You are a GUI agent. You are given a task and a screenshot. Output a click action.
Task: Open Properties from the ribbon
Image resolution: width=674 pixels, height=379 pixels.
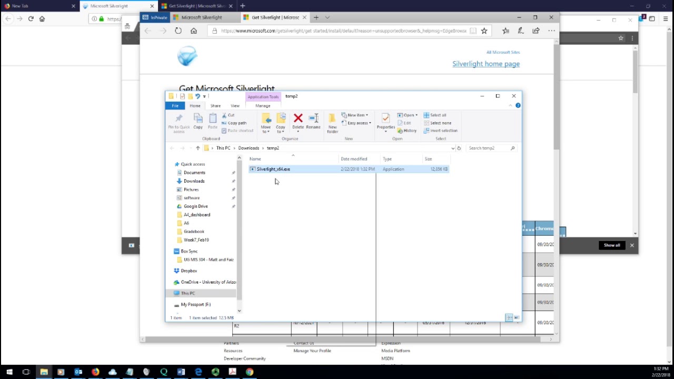(385, 122)
